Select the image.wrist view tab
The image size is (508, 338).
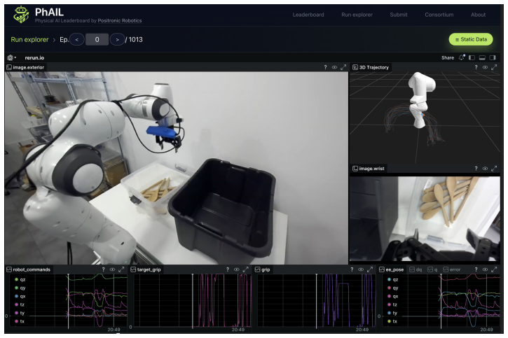pyautogui.click(x=369, y=169)
